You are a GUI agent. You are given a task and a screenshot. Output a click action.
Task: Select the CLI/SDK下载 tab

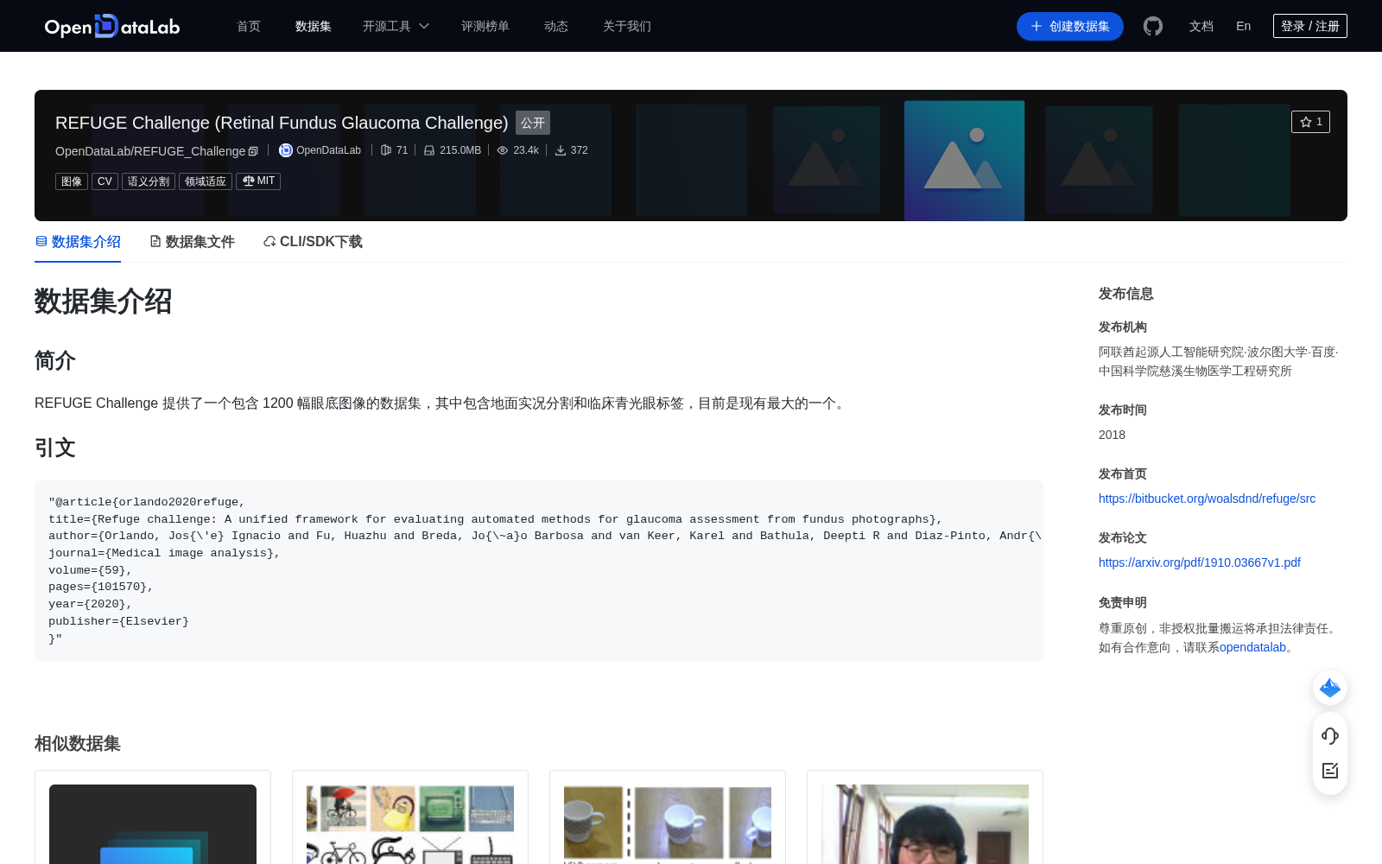313,242
